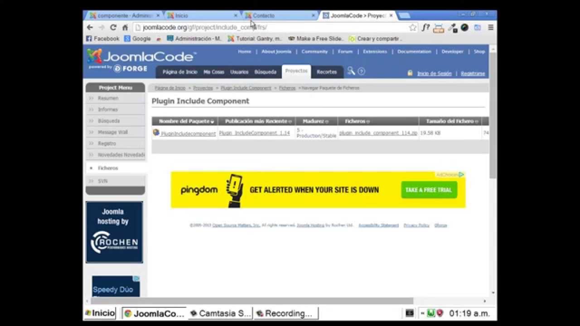Click the Proyectos breadcrumb link
Image resolution: width=580 pixels, height=326 pixels.
(x=203, y=88)
